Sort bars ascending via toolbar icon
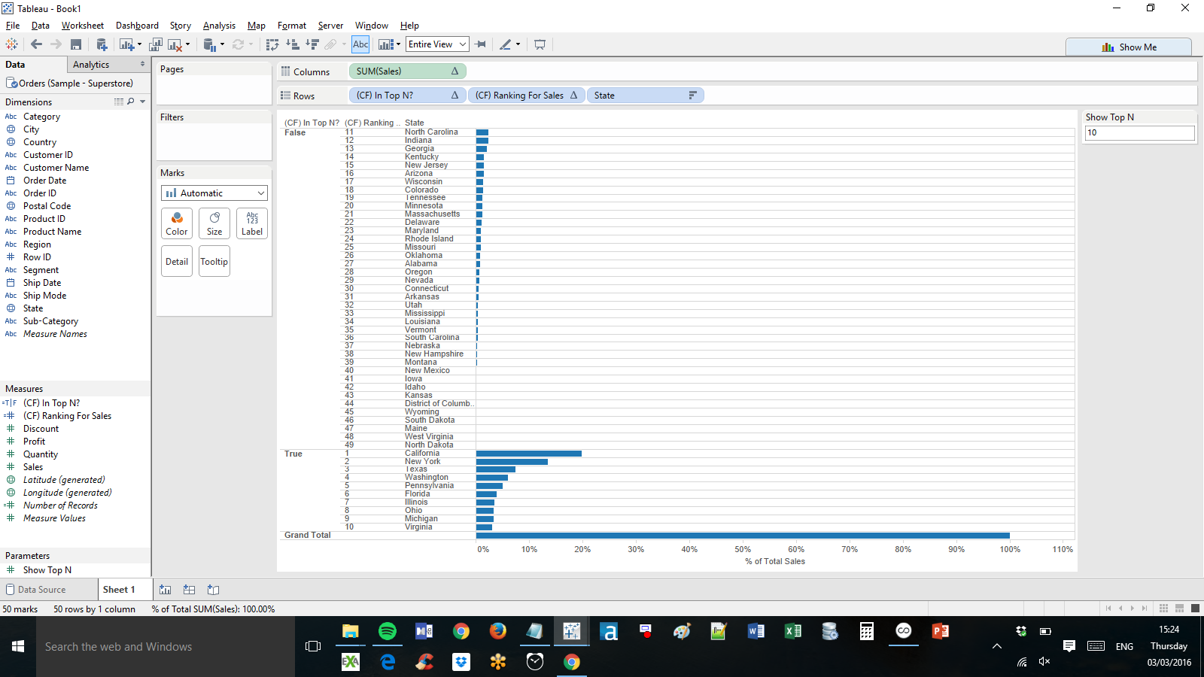This screenshot has height=677, width=1204. (x=293, y=45)
